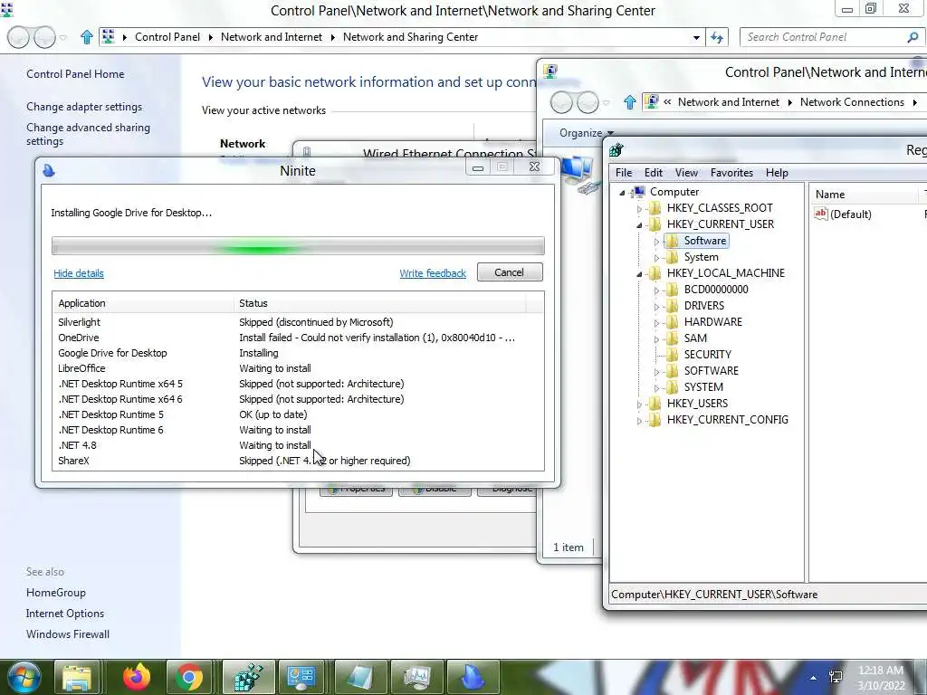Click the Application column header
The height and width of the screenshot is (695, 927).
click(143, 303)
